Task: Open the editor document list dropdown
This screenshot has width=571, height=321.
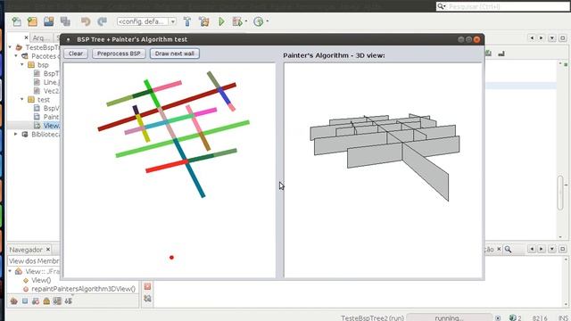Action: click(x=552, y=37)
